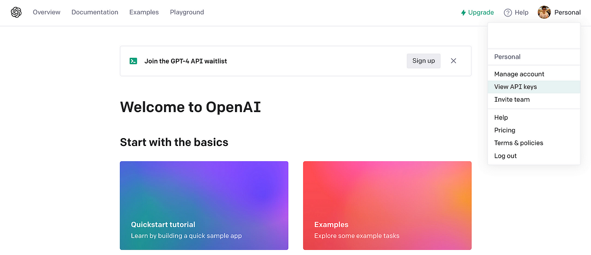Open the Quickstart tutorial card
The height and width of the screenshot is (255, 591).
point(204,205)
